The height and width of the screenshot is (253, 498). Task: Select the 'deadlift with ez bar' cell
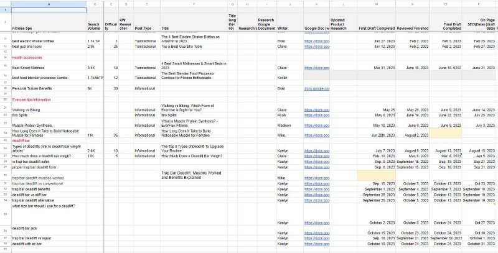tap(49, 244)
